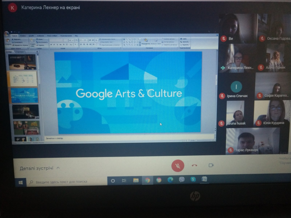Open Task View on the taskbar
The width and height of the screenshot is (291, 218).
click(x=124, y=181)
